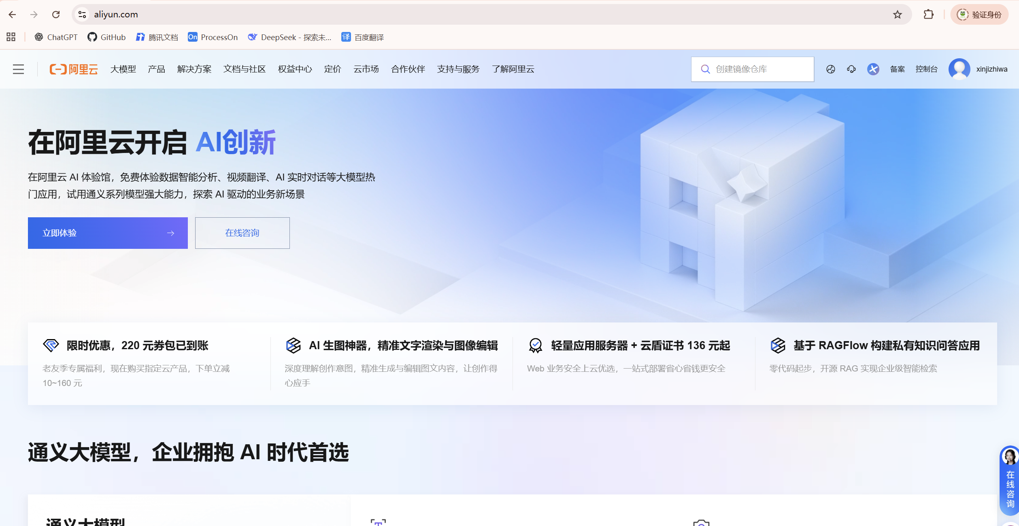Click description Web 业务安全上云优选
The height and width of the screenshot is (526, 1019).
pos(626,369)
